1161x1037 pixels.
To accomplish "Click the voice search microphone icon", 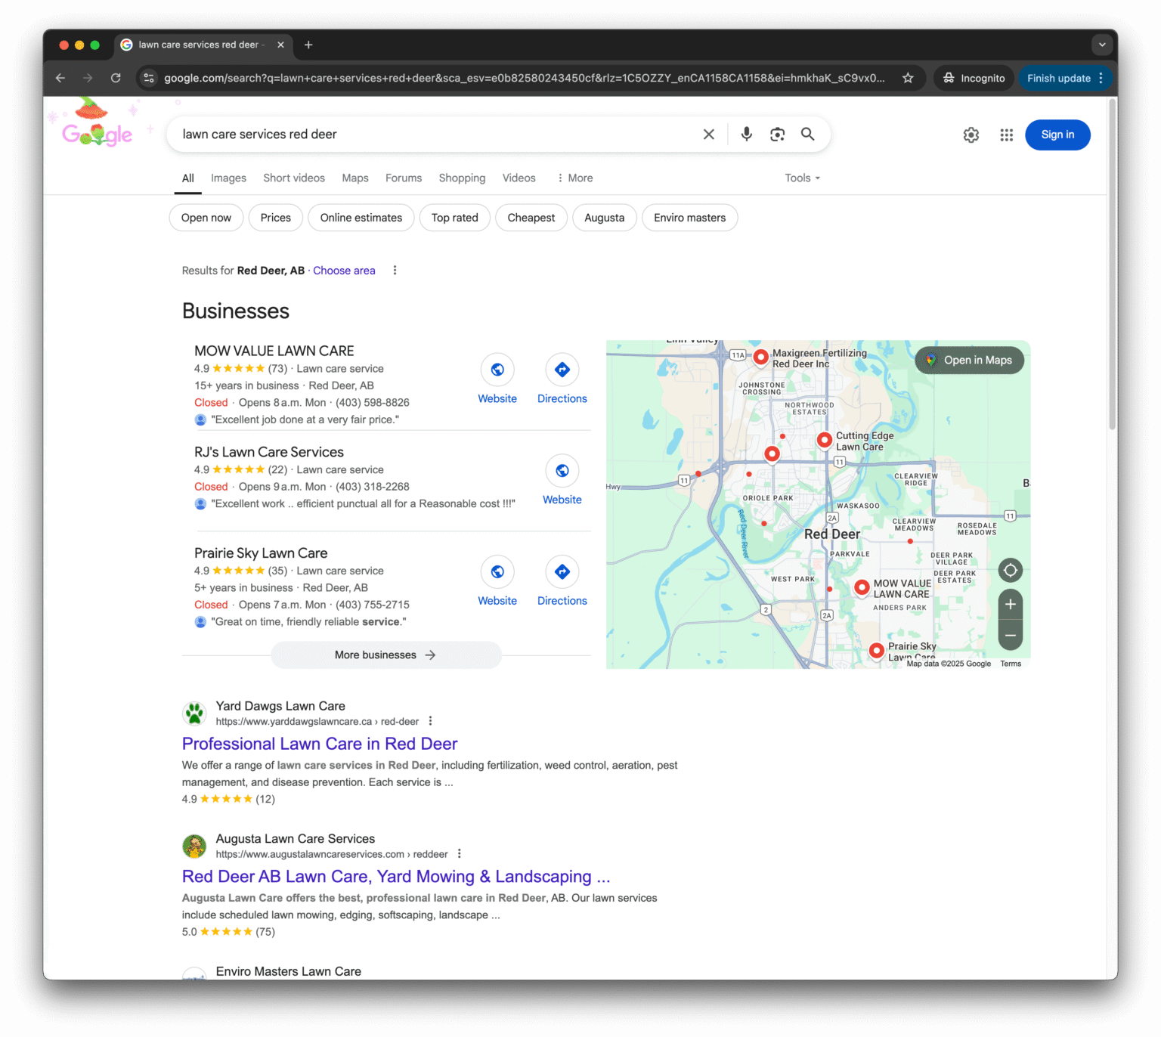I will tap(746, 135).
